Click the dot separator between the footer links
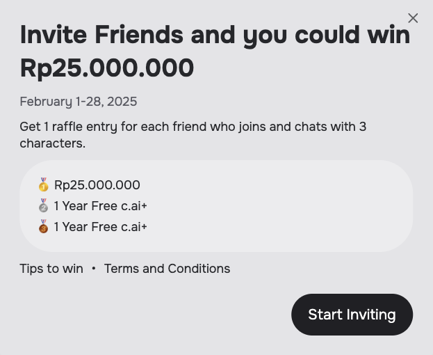 (94, 269)
